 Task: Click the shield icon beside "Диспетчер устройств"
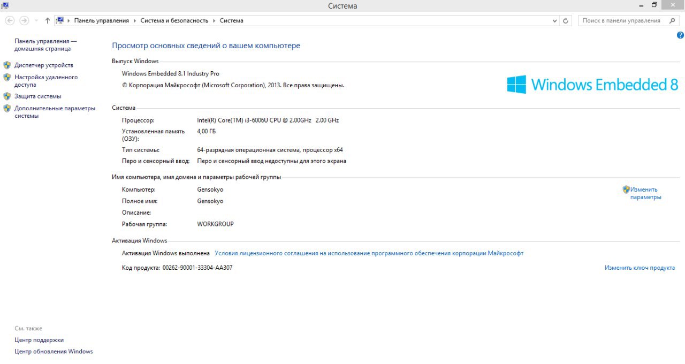(7, 65)
